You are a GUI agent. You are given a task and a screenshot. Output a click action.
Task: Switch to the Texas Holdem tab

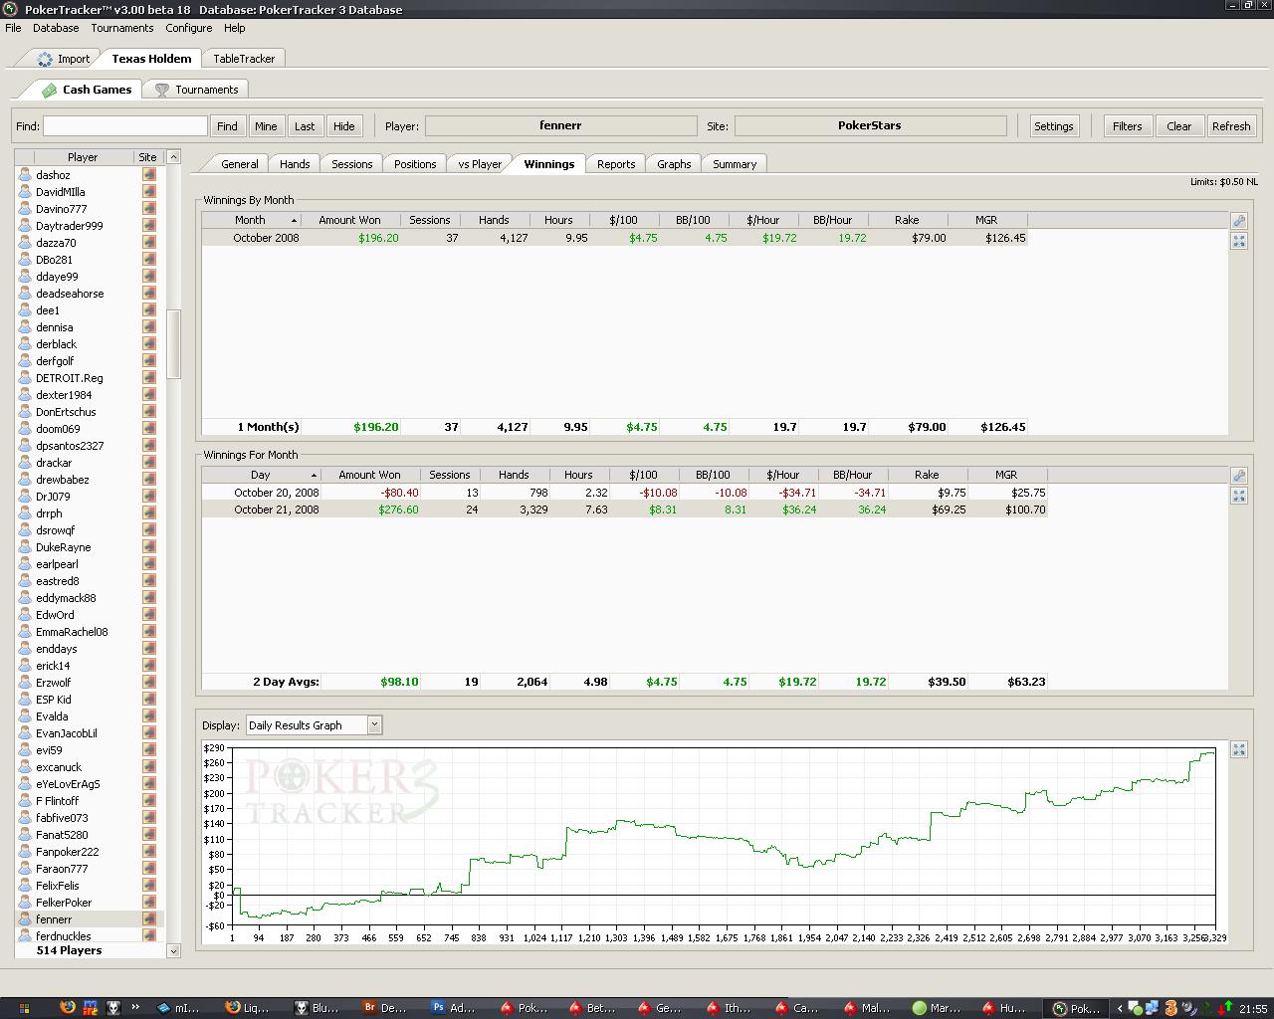(151, 59)
